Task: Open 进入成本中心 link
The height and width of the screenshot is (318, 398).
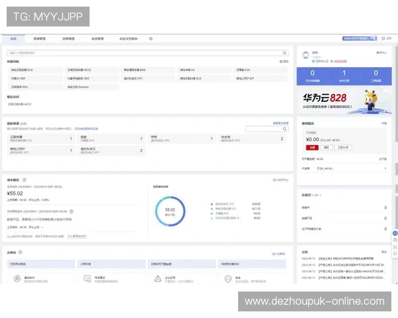Action: [x=279, y=180]
